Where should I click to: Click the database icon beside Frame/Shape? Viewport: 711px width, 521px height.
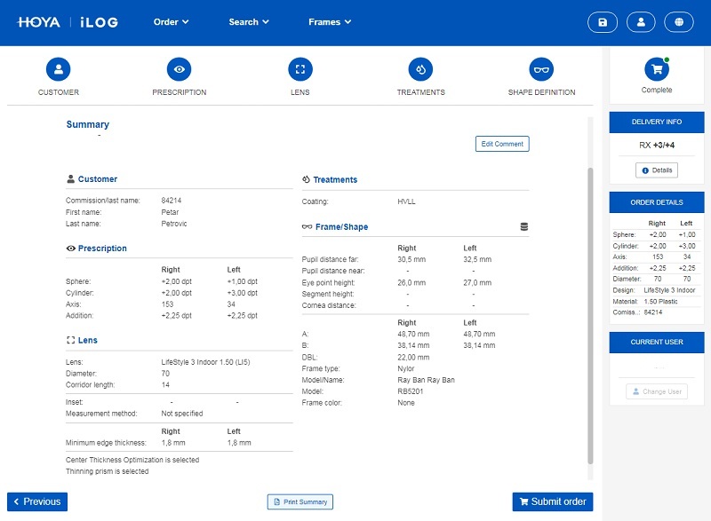(524, 227)
